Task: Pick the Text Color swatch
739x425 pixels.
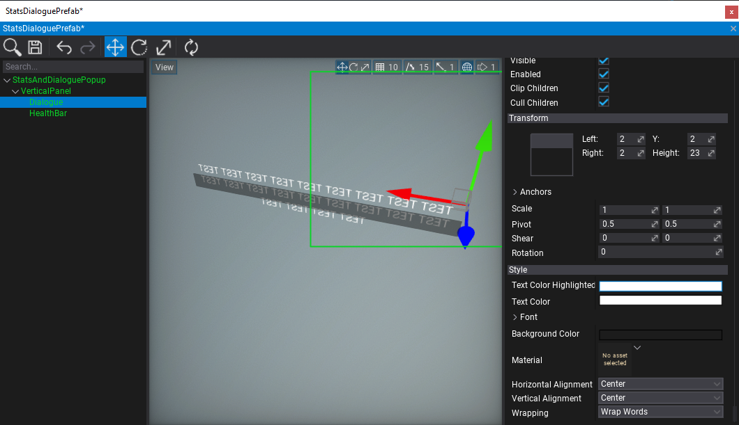Action: [660, 300]
